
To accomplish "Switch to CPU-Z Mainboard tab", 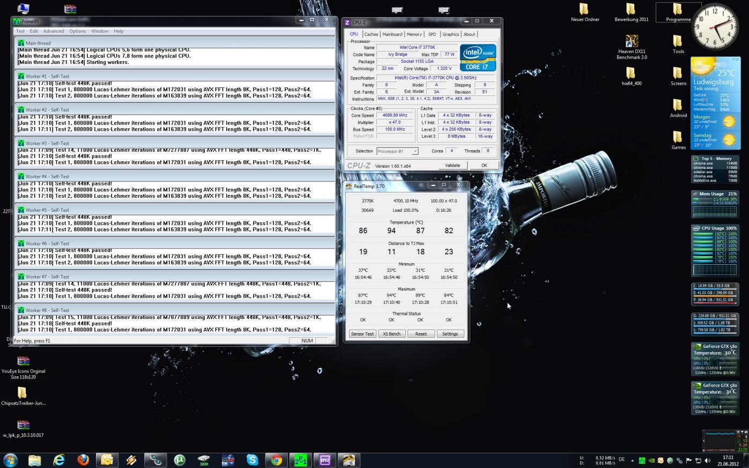I will [x=392, y=34].
